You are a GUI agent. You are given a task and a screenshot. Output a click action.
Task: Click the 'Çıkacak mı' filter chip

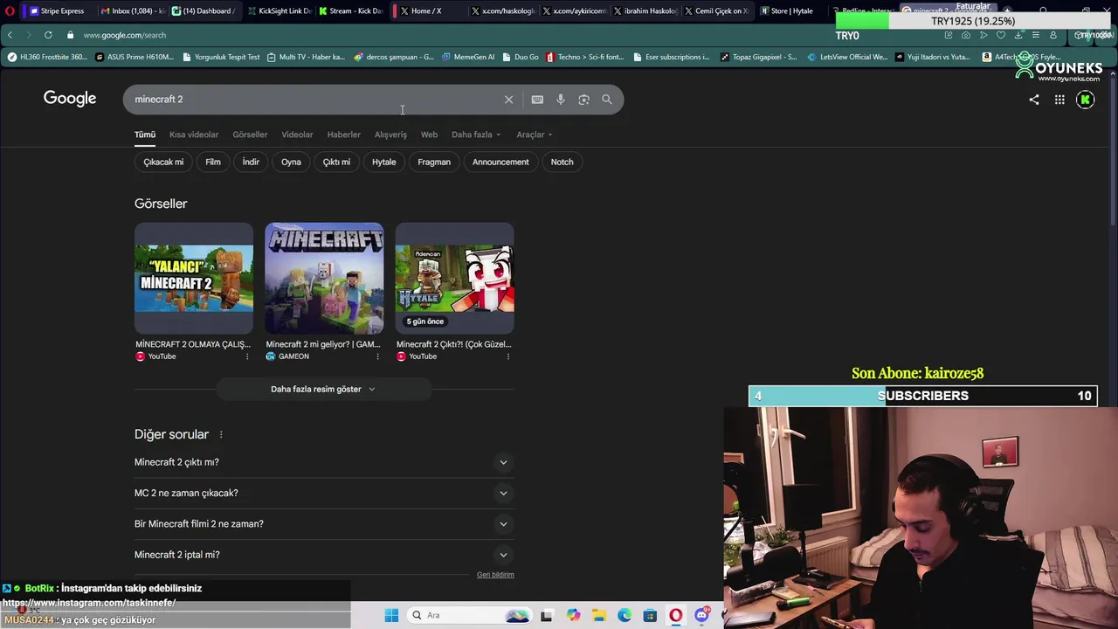coord(163,162)
